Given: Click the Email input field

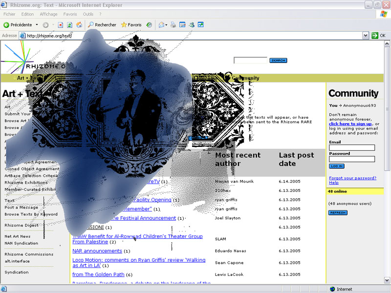Looking at the screenshot, I should tap(352, 148).
